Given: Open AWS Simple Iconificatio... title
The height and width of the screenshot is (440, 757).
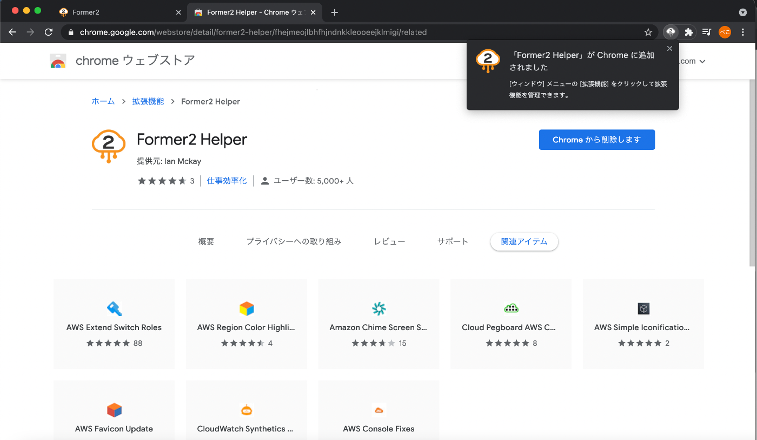Looking at the screenshot, I should [642, 327].
